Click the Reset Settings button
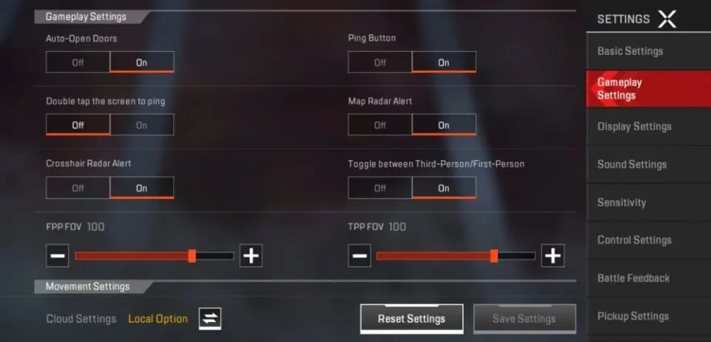This screenshot has height=342, width=711. pyautogui.click(x=412, y=319)
